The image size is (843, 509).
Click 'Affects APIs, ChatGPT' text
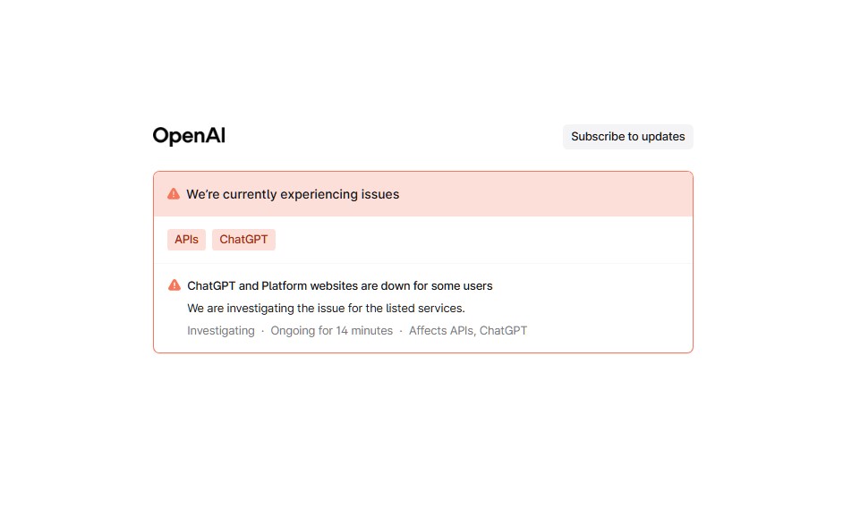[468, 331]
